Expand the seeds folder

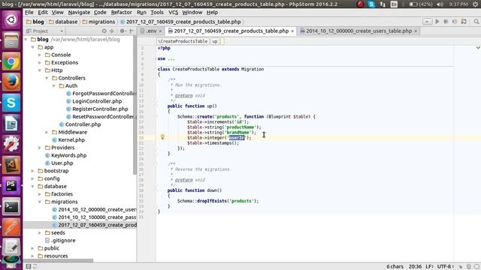(x=40, y=232)
